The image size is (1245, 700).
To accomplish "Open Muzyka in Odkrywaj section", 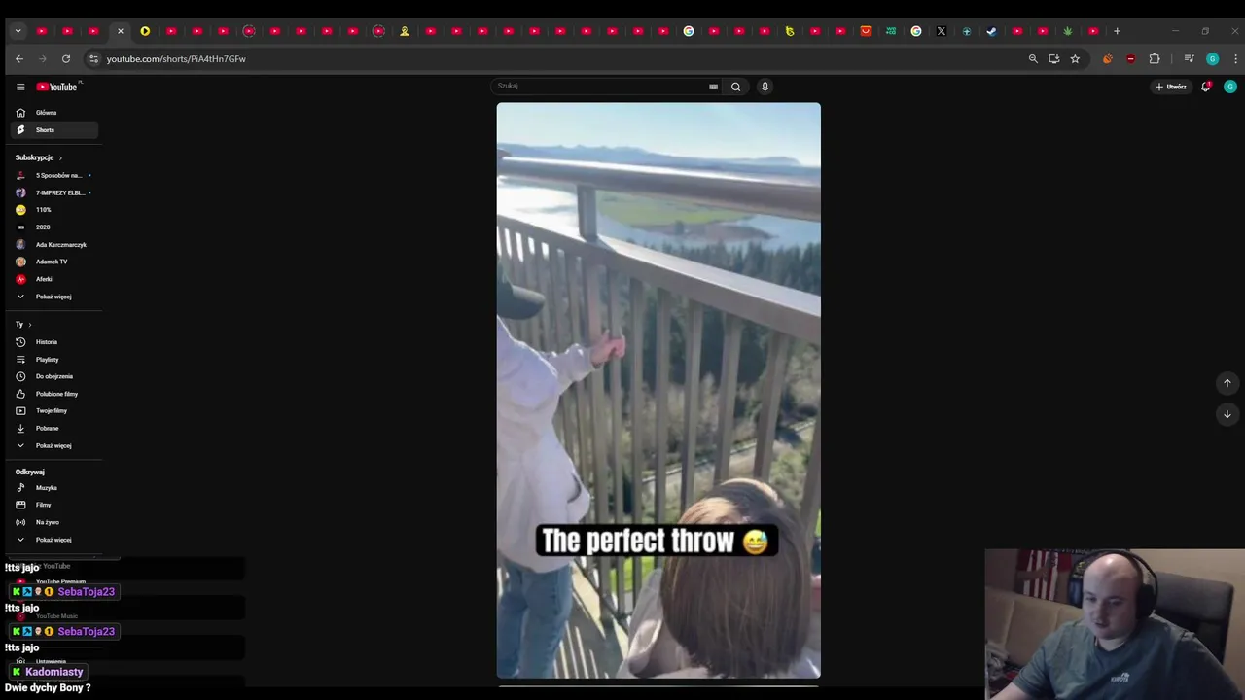I will [x=54, y=488].
